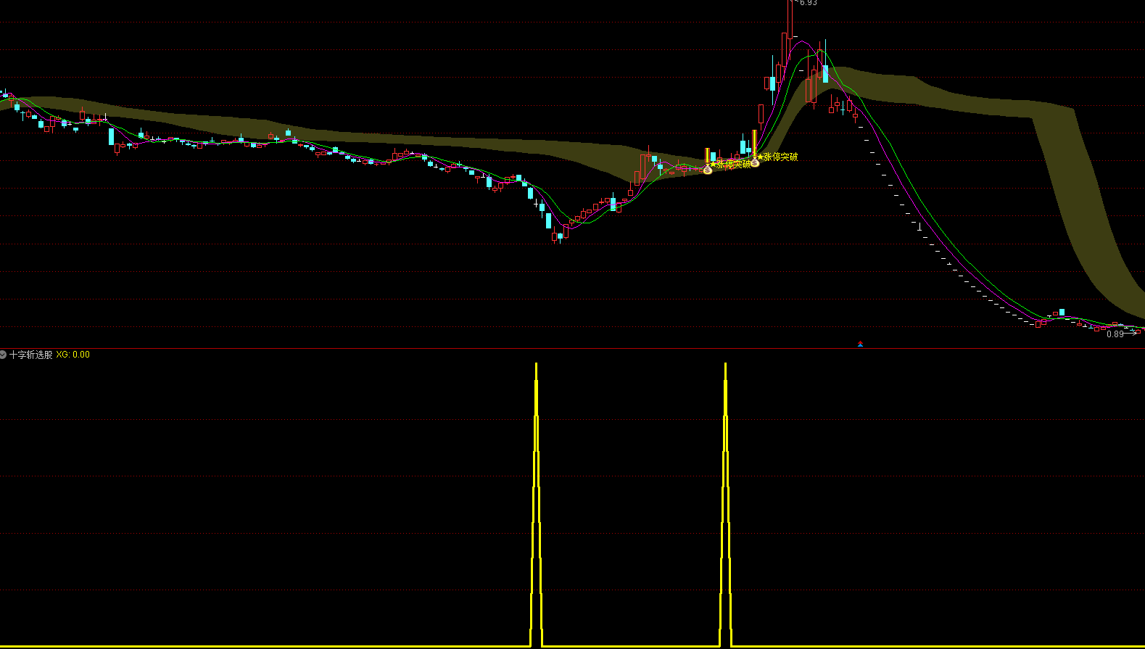Click the 0.89 low price label
The width and height of the screenshot is (1145, 649).
tap(1115, 334)
